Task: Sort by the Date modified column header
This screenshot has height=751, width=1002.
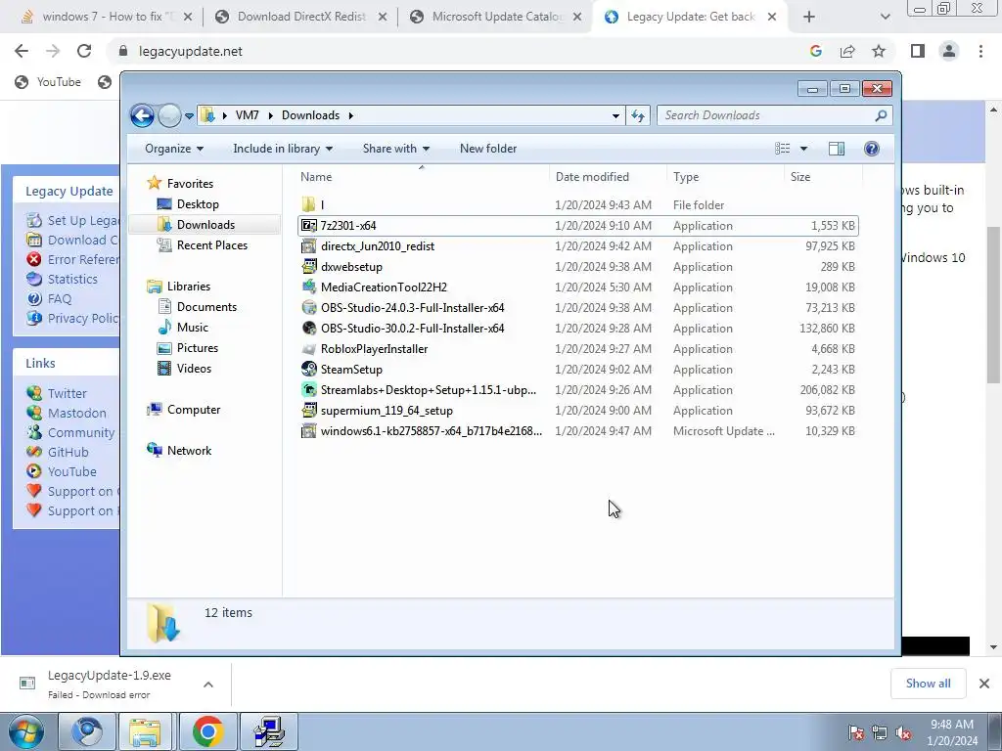Action: click(x=607, y=177)
